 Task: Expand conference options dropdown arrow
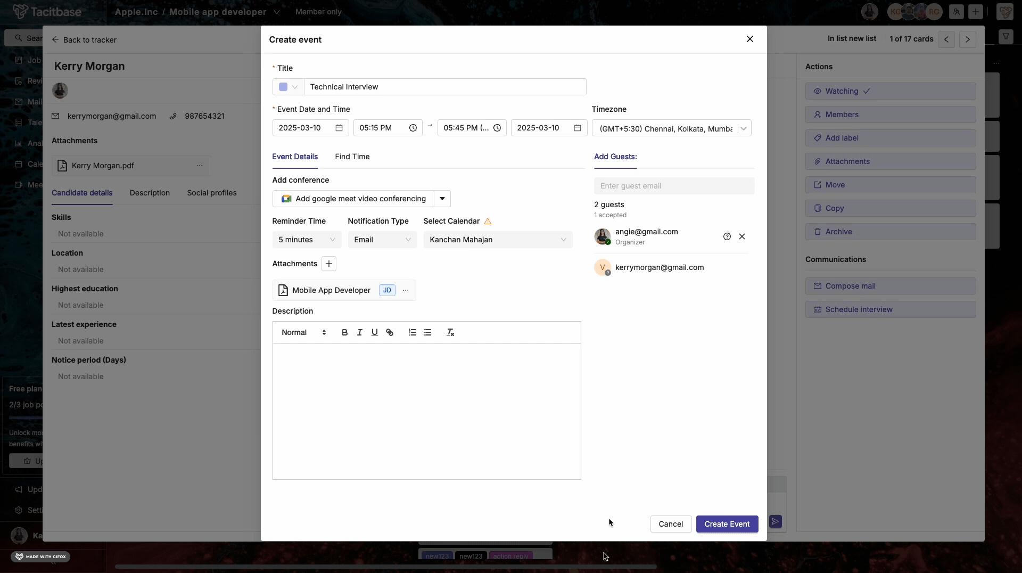(x=442, y=199)
